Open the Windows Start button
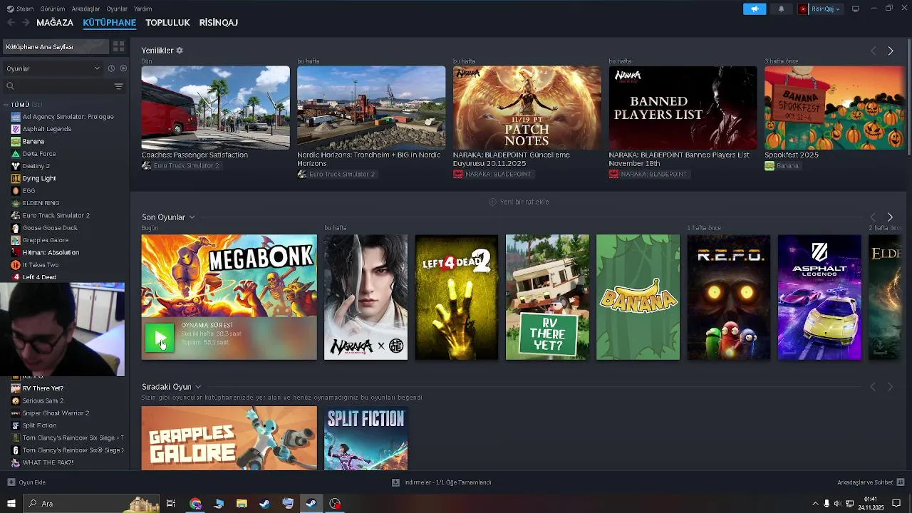The width and height of the screenshot is (912, 513). [x=11, y=504]
